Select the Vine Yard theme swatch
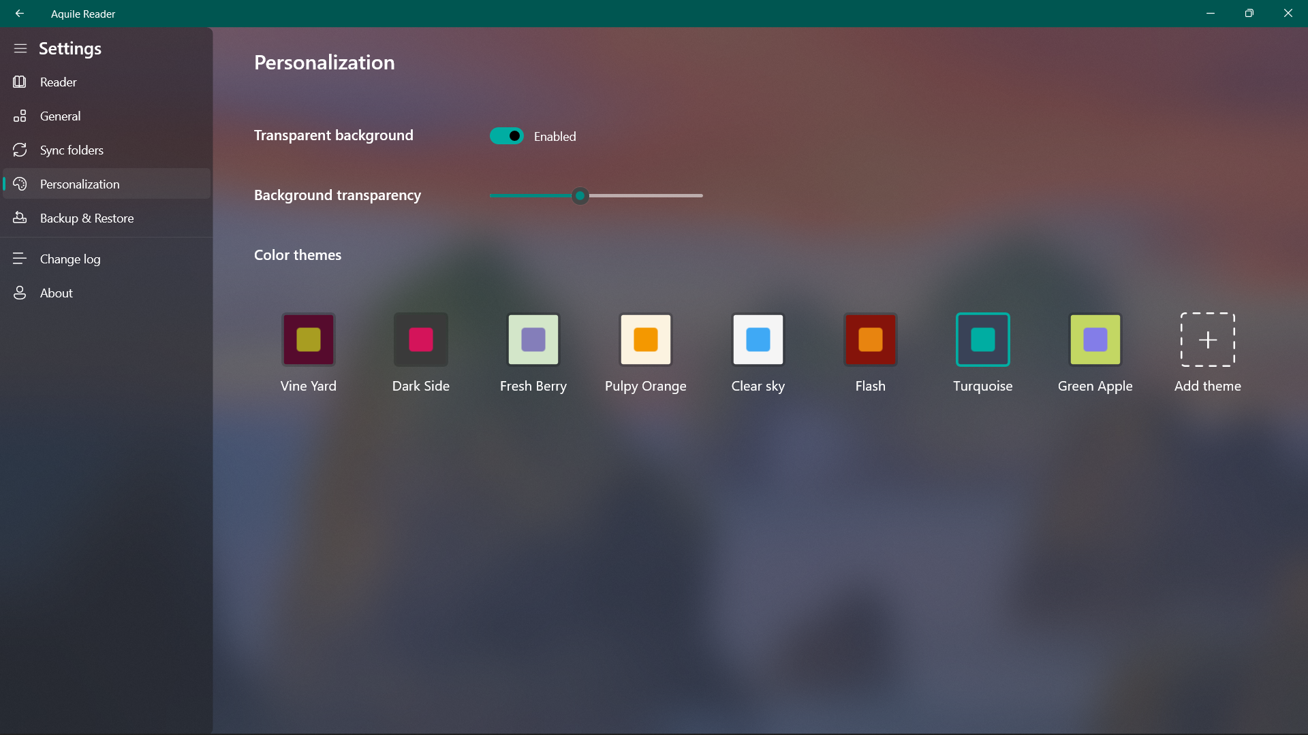The height and width of the screenshot is (735, 1308). [308, 339]
